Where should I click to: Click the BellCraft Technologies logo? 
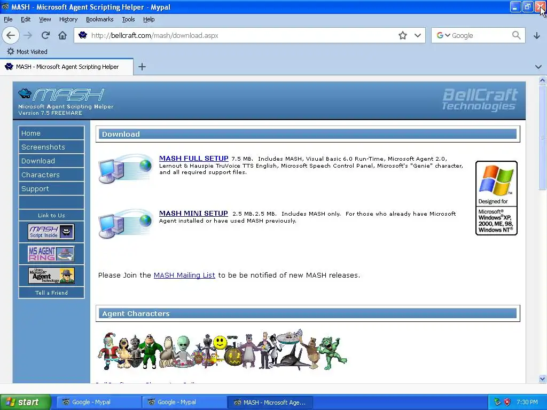tap(480, 100)
